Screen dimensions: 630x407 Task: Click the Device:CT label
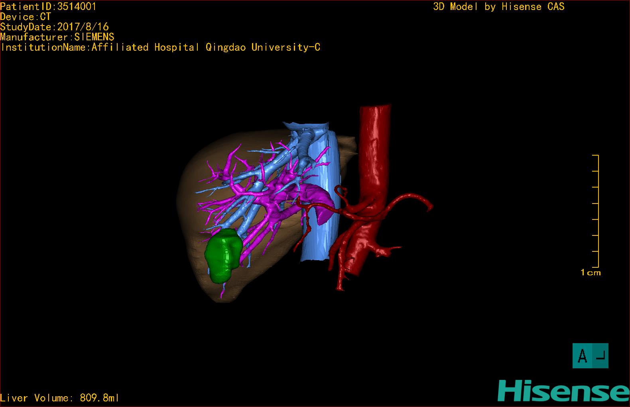coord(26,17)
